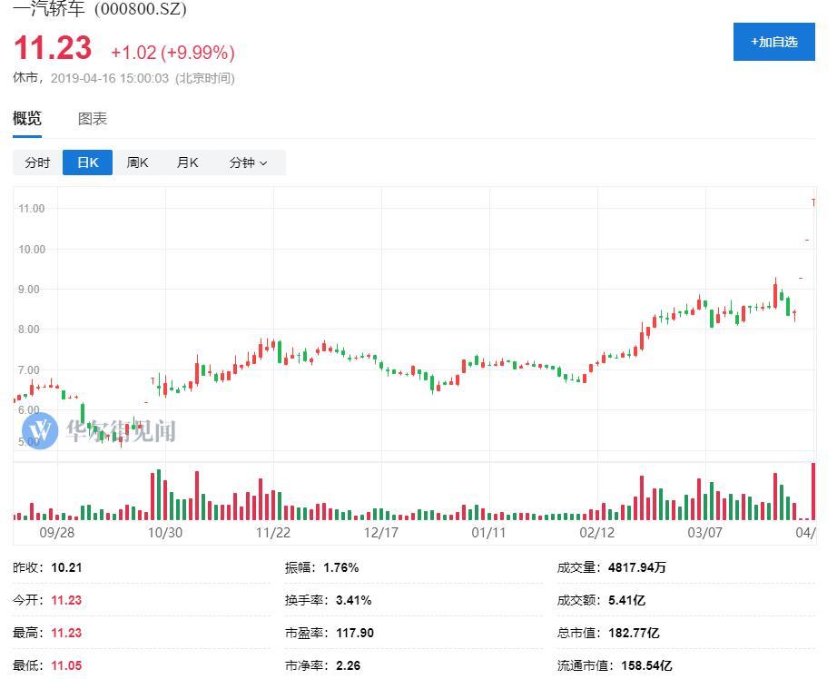
Task: Click the 振幅 value 1.76%
Action: coord(341,567)
